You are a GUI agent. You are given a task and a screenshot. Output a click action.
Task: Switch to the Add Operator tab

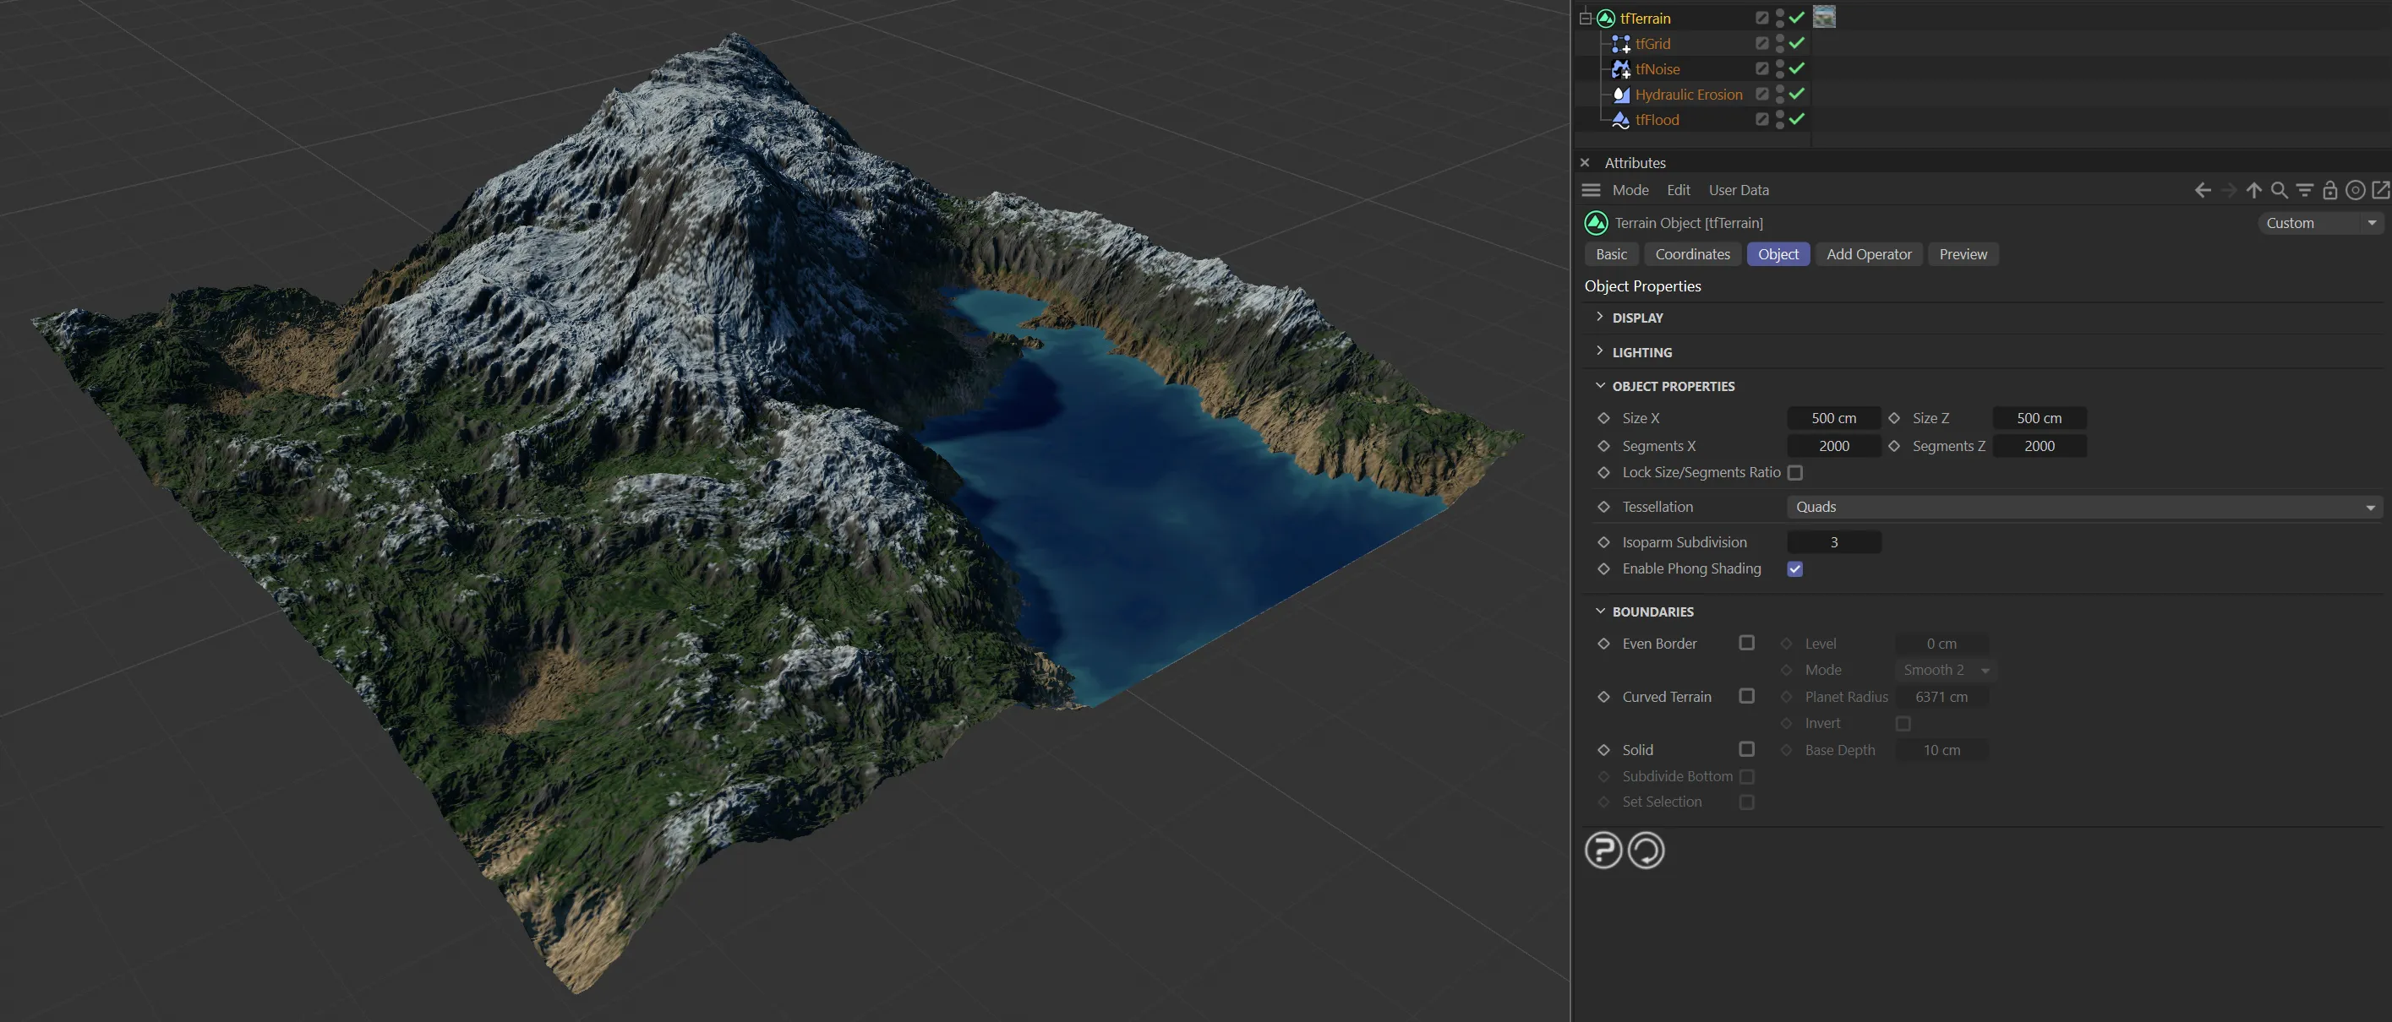(x=1868, y=254)
